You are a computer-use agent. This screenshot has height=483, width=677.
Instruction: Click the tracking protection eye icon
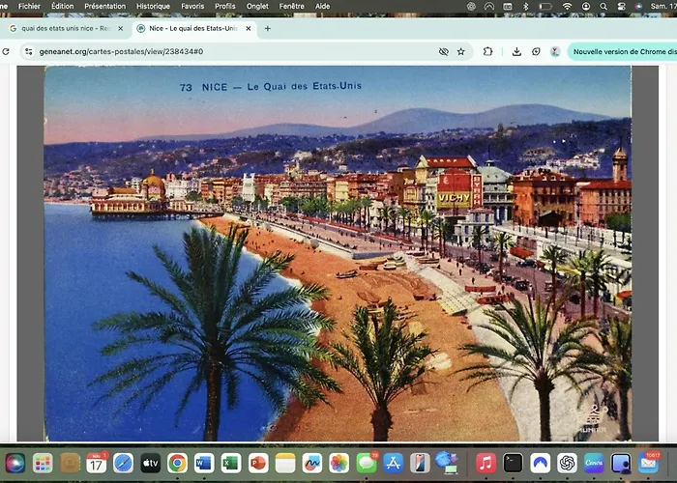[x=443, y=51]
